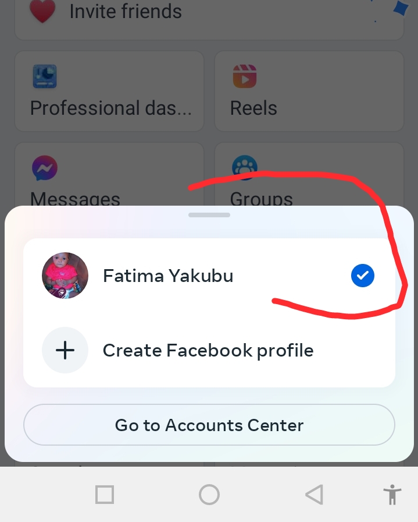Tap the Android back triangle icon
This screenshot has height=522, width=418.
click(315, 495)
